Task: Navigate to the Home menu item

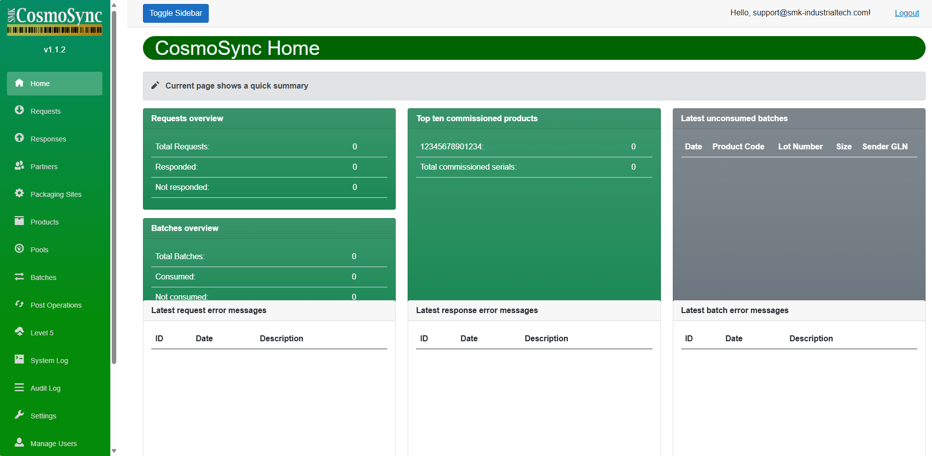Action: tap(54, 83)
